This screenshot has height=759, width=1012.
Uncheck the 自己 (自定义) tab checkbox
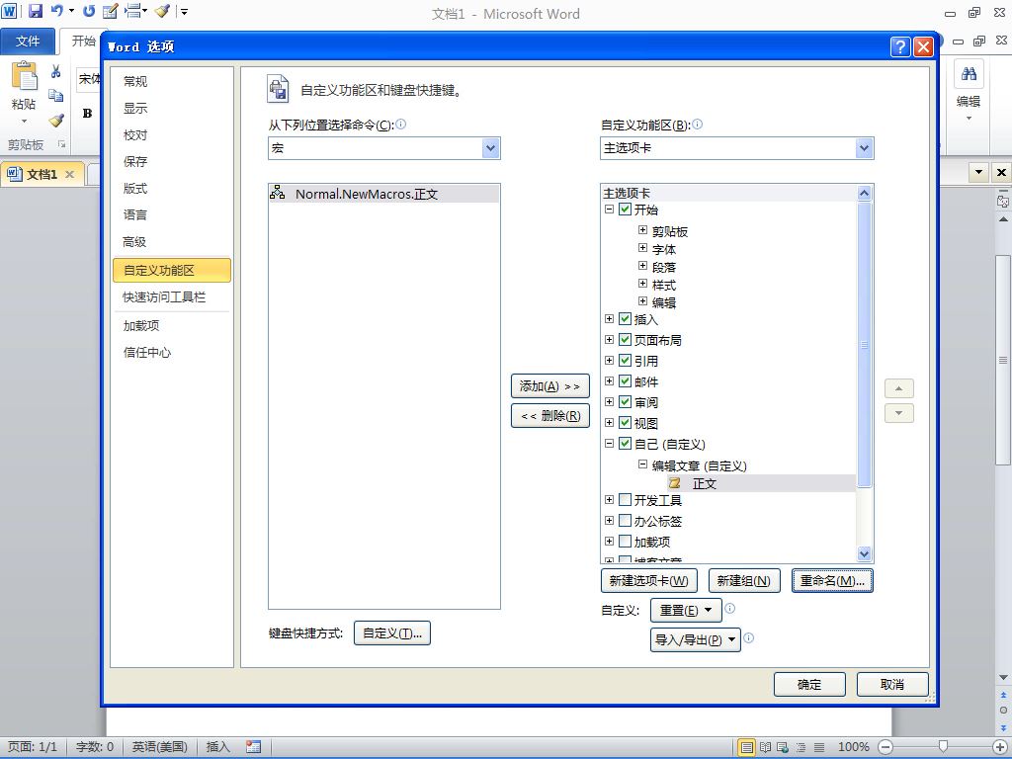coord(625,444)
